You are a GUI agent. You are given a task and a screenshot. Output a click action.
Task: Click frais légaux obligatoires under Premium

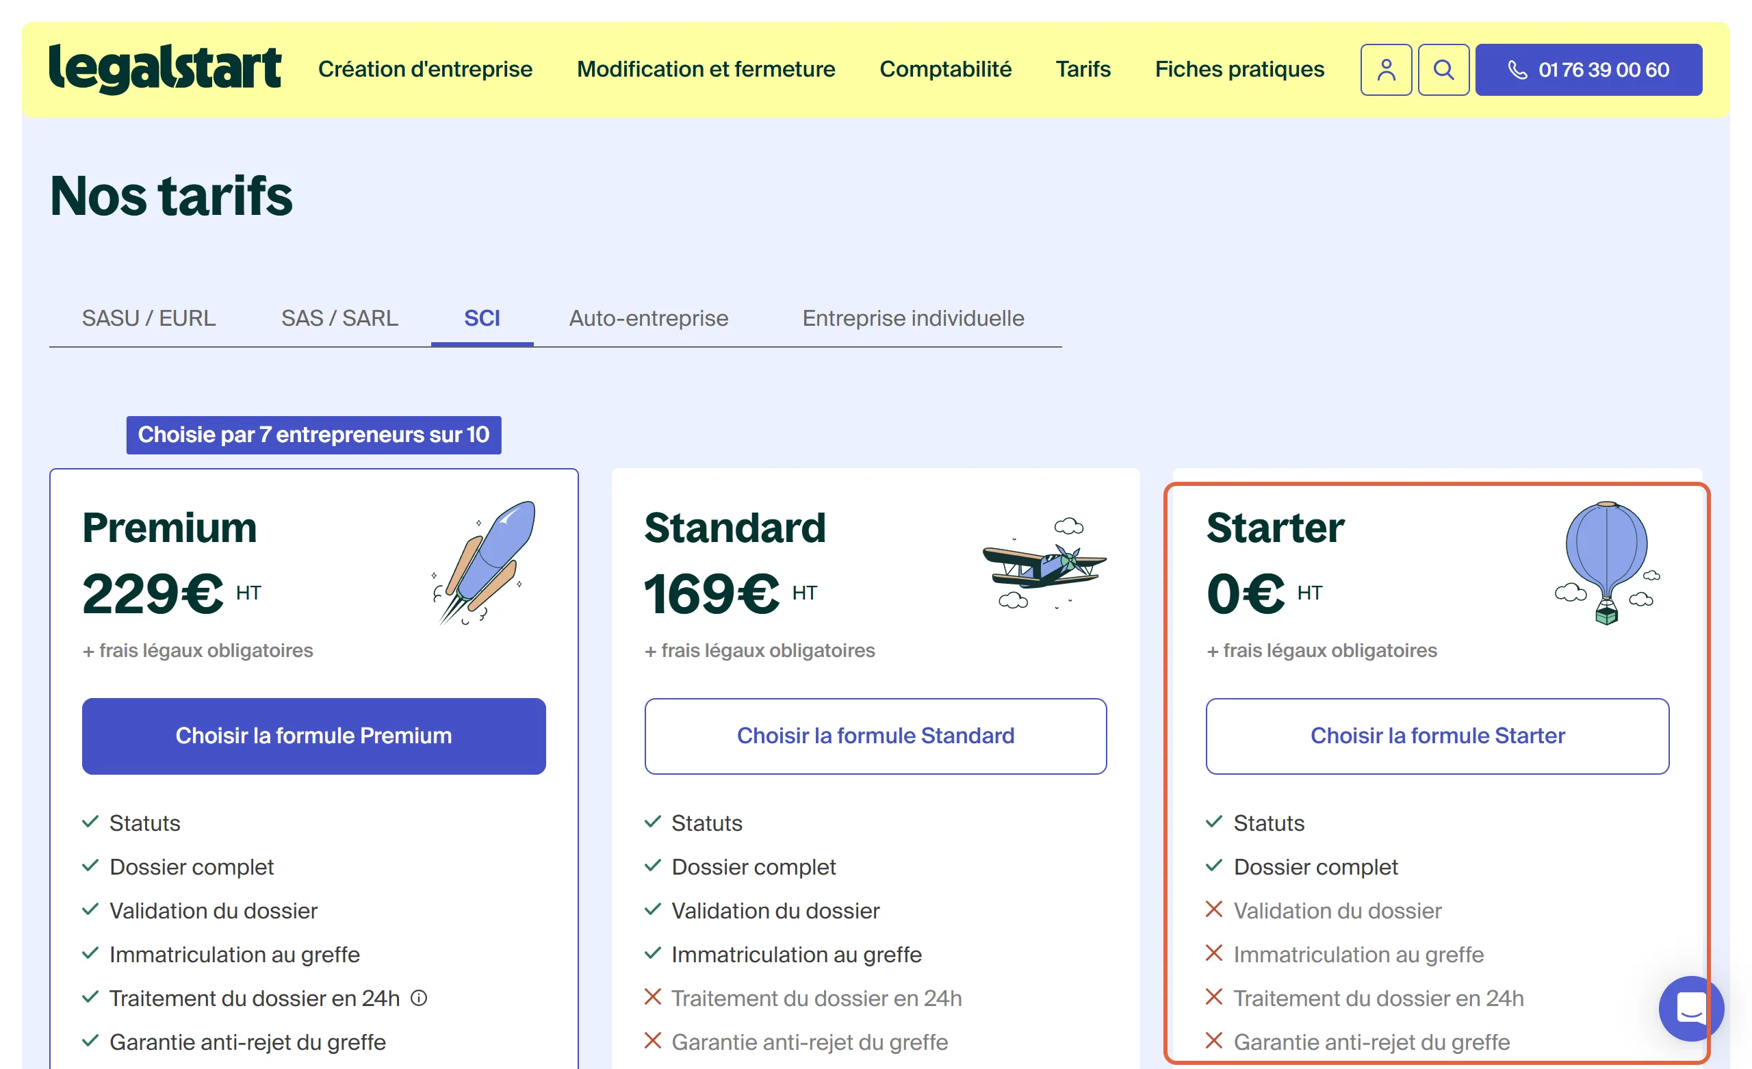(198, 650)
